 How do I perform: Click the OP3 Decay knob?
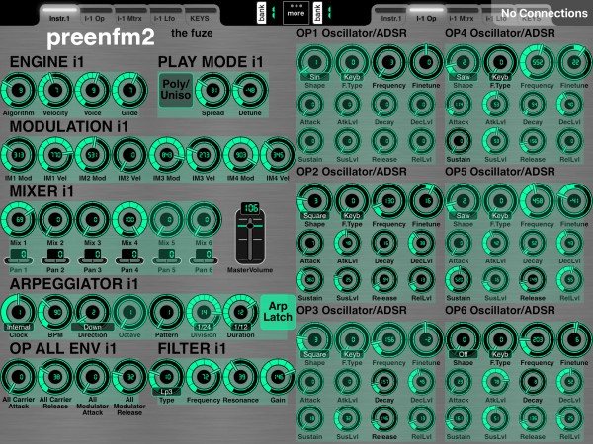[x=384, y=381]
